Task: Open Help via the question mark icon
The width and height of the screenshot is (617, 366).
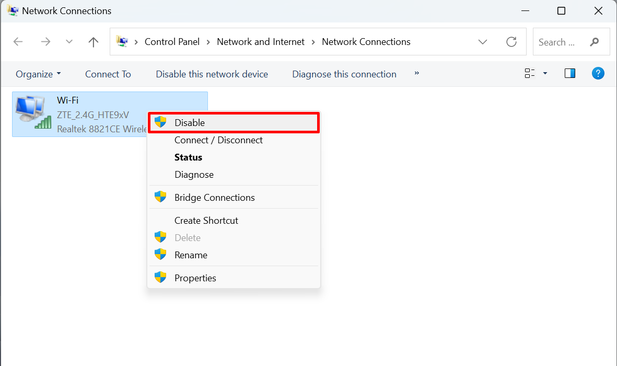Action: 598,73
